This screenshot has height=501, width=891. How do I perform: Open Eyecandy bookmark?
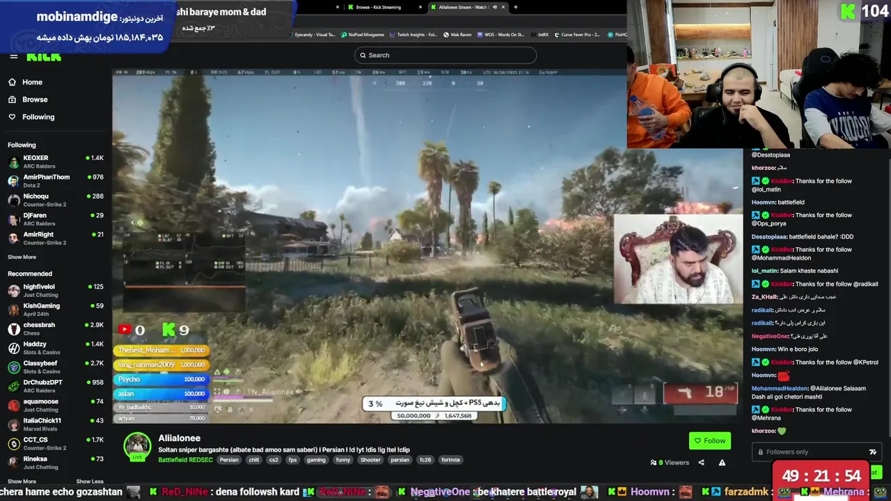312,35
